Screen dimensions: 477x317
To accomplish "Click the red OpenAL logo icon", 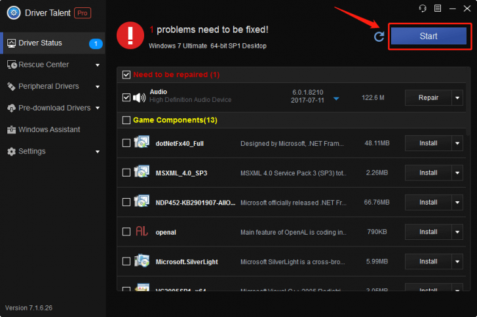I will coord(142,231).
